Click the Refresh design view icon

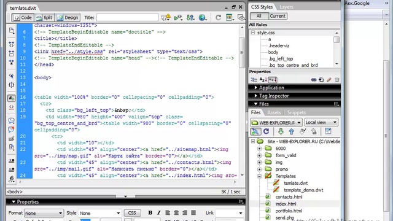219,18
